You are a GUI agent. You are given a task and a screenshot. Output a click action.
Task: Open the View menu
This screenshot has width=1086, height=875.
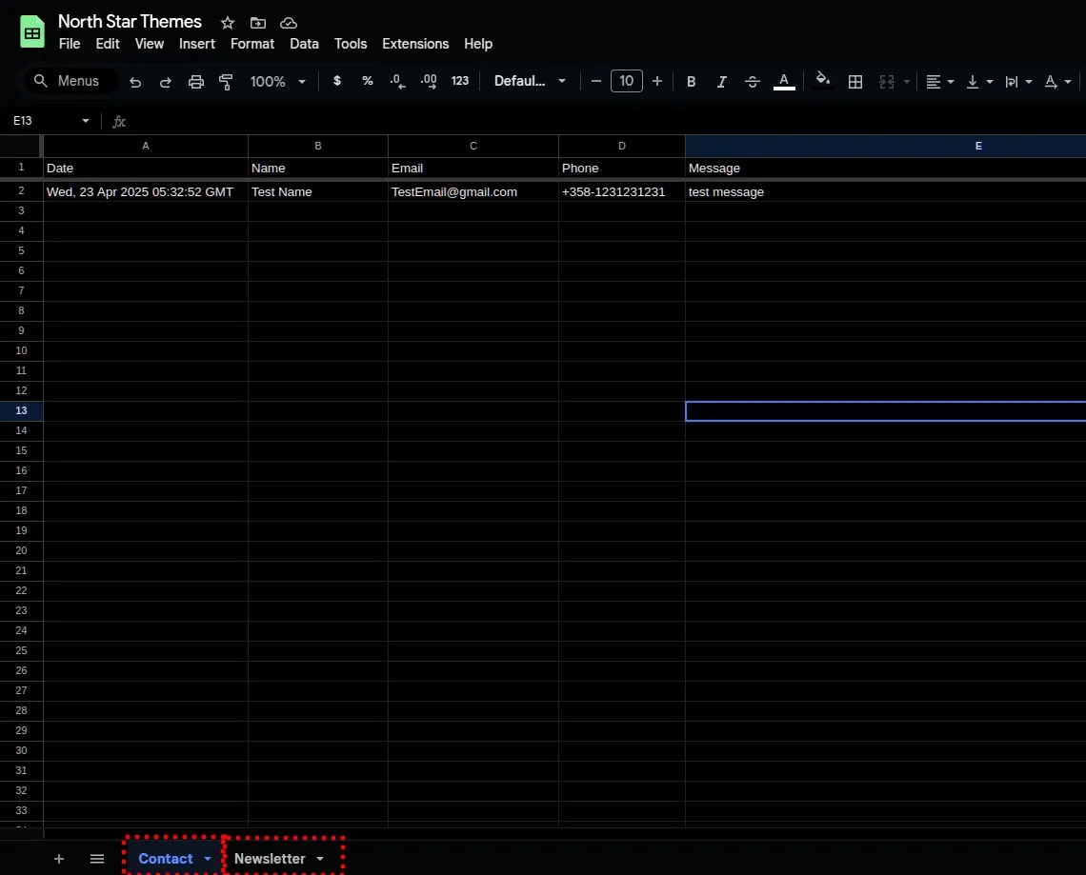pos(149,44)
